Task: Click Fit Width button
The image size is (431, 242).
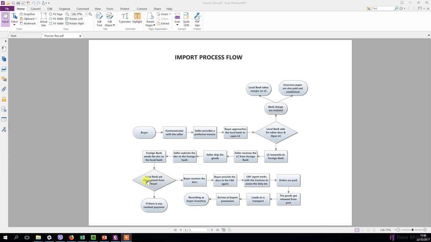Action: pos(56,19)
